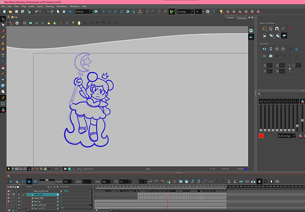The width and height of the screenshot is (305, 212).
Task: Open the Default workspace dropdown
Action: click(84, 12)
